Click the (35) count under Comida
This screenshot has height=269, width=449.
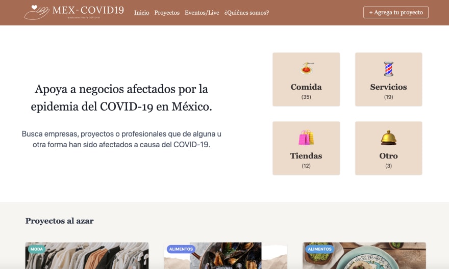point(306,97)
